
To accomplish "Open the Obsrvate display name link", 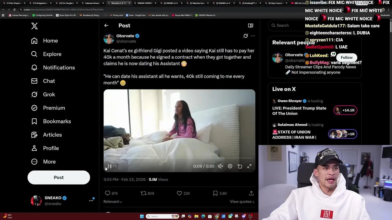I will (x=125, y=36).
